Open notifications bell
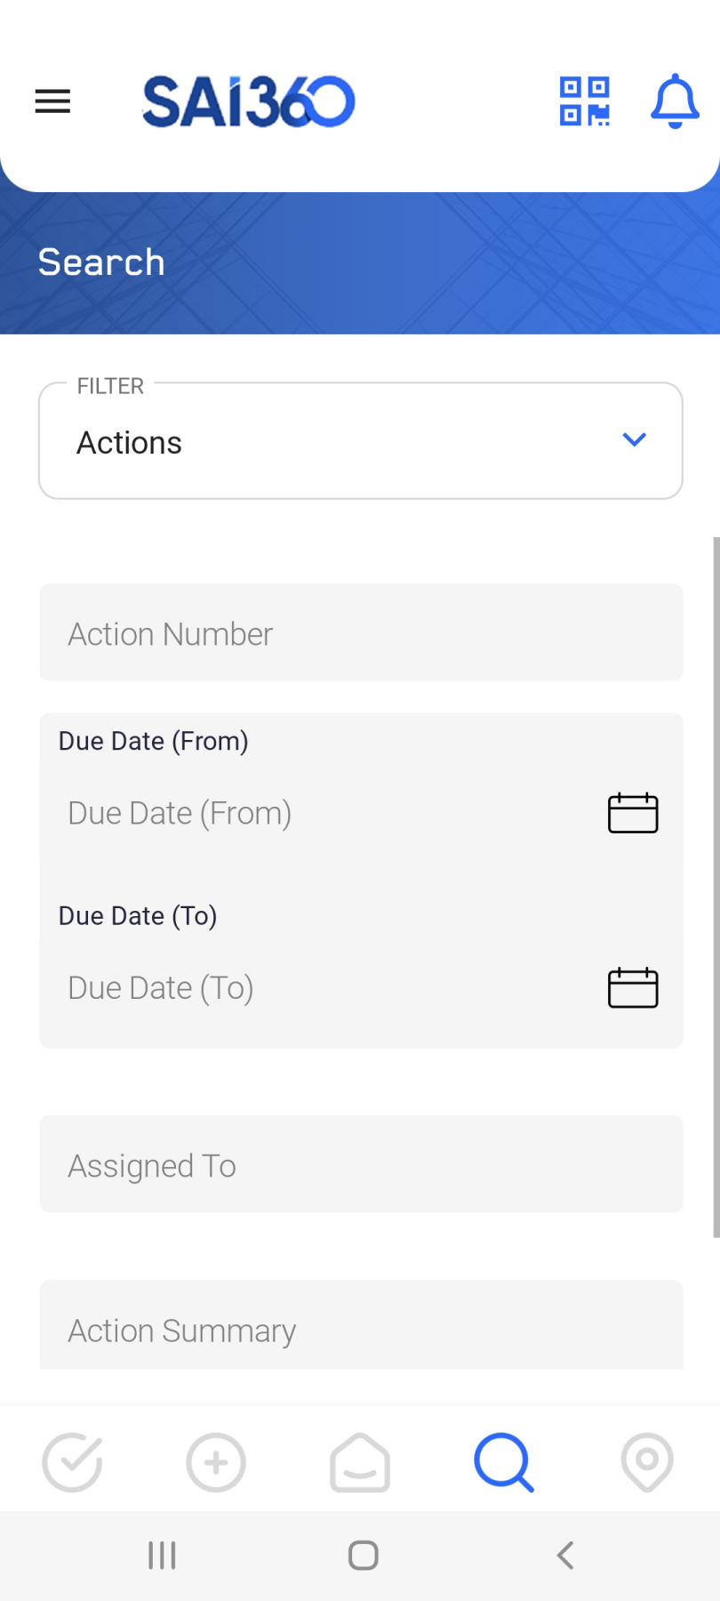The width and height of the screenshot is (720, 1601). 676,101
